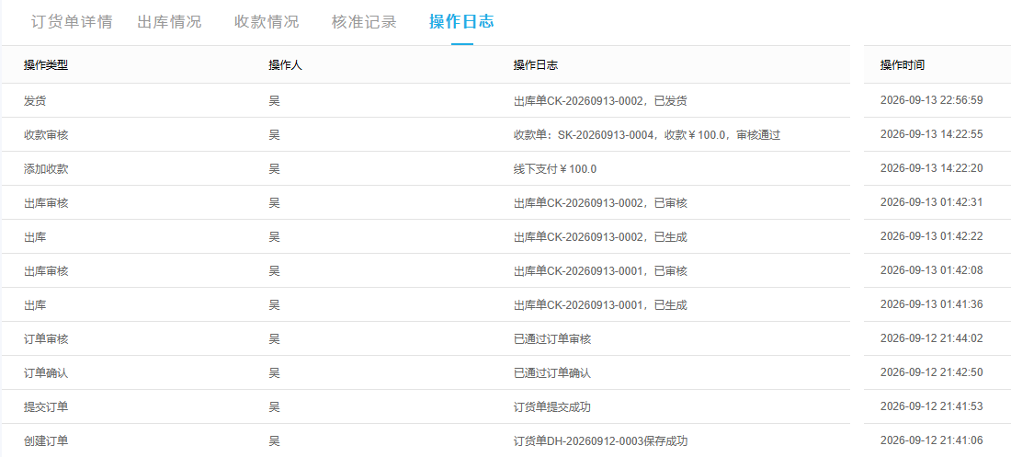The image size is (1011, 457).
Task: Click the 操作日志 column header
Action: click(x=536, y=65)
